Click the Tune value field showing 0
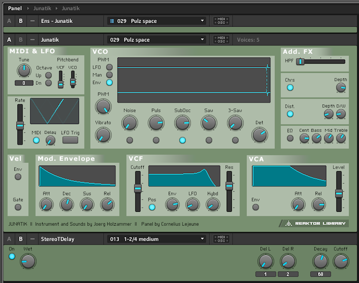This screenshot has height=283, width=359. pos(24,83)
